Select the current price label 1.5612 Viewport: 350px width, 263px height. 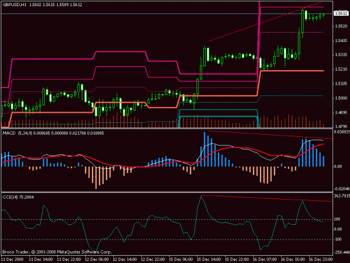[x=341, y=13]
